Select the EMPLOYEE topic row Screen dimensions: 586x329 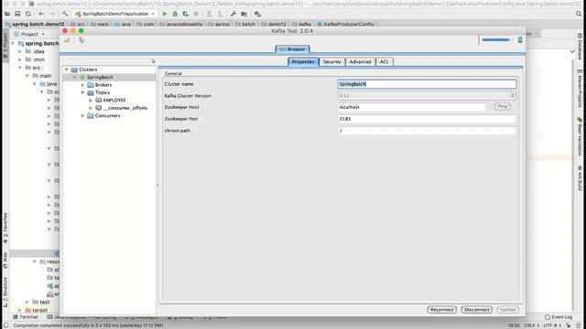pyautogui.click(x=114, y=101)
